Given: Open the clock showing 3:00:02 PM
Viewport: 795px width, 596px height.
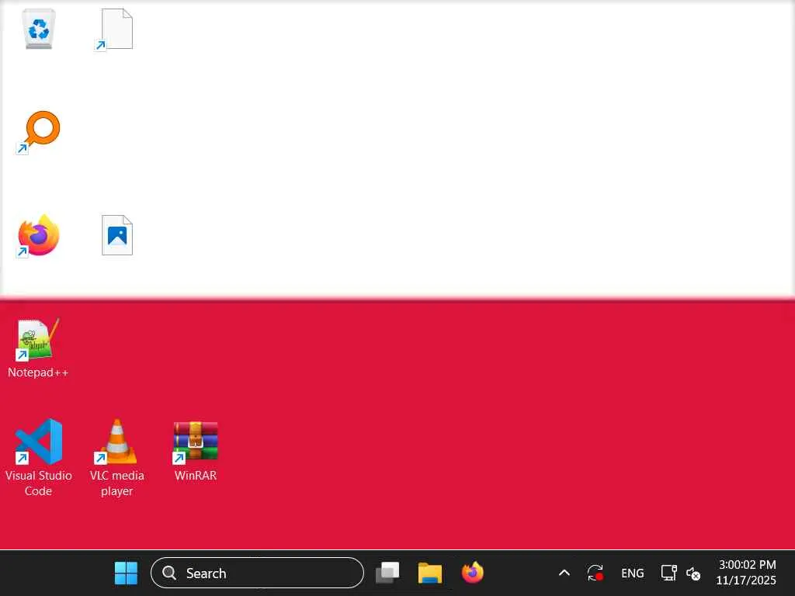Looking at the screenshot, I should (x=746, y=572).
